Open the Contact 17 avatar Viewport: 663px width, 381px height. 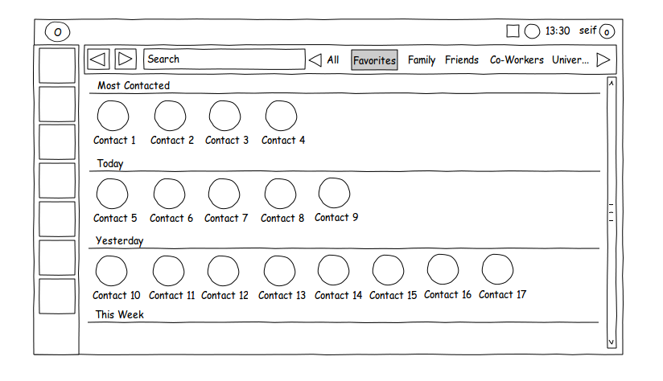click(x=497, y=270)
